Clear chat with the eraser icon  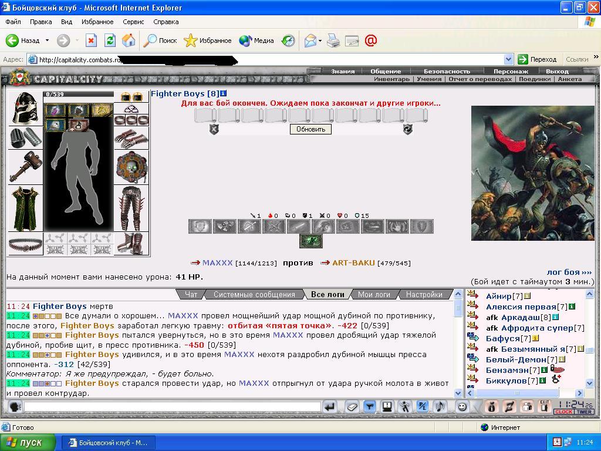[351, 406]
